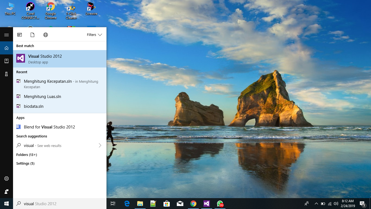The width and height of the screenshot is (371, 209).
Task: Filter results by Apps icon
Action: coord(20,35)
